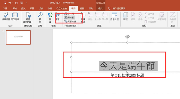Expand the 隐藏墨迹 dropdown arrow
Image resolution: width=180 pixels, height=99 pixels.
coord(174,22)
